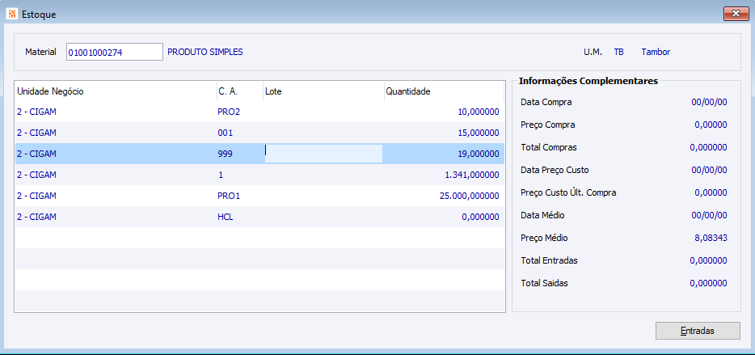Image resolution: width=755 pixels, height=355 pixels.
Task: Click the Material field label
Action: pyautogui.click(x=41, y=52)
